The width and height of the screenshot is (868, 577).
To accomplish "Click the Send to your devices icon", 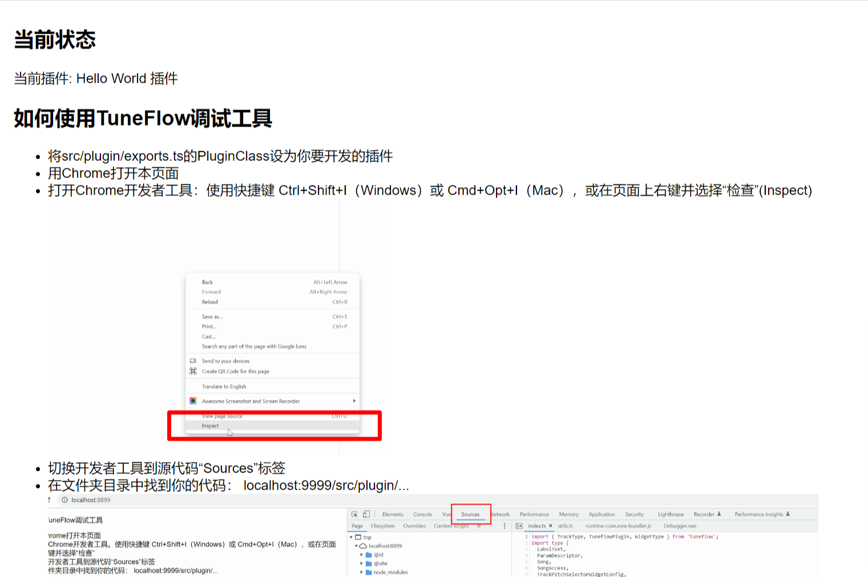I will (193, 361).
